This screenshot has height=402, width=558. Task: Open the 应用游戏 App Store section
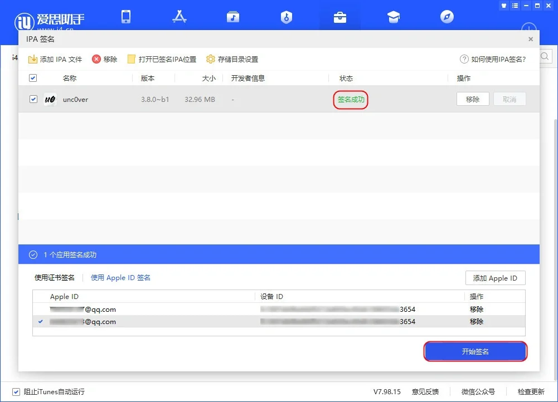click(179, 17)
